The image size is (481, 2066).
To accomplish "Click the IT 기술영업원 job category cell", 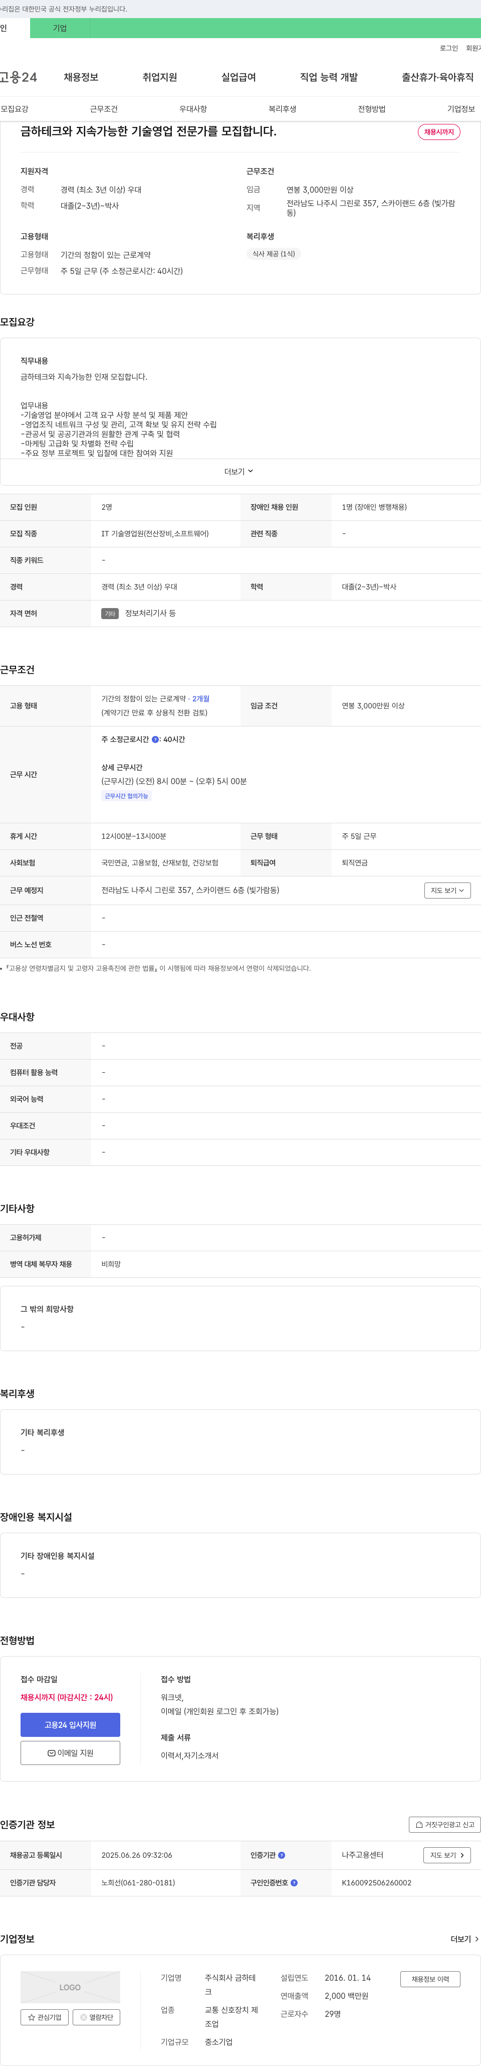I will click(155, 533).
